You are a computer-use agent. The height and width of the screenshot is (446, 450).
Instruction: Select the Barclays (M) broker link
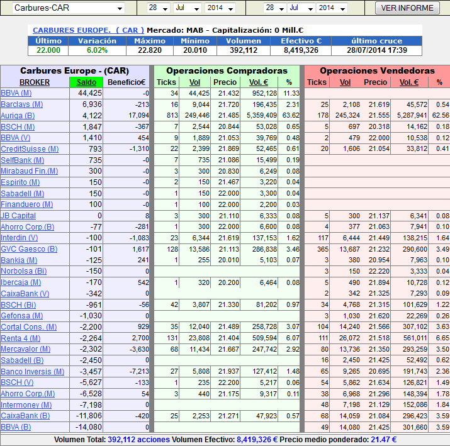point(21,104)
